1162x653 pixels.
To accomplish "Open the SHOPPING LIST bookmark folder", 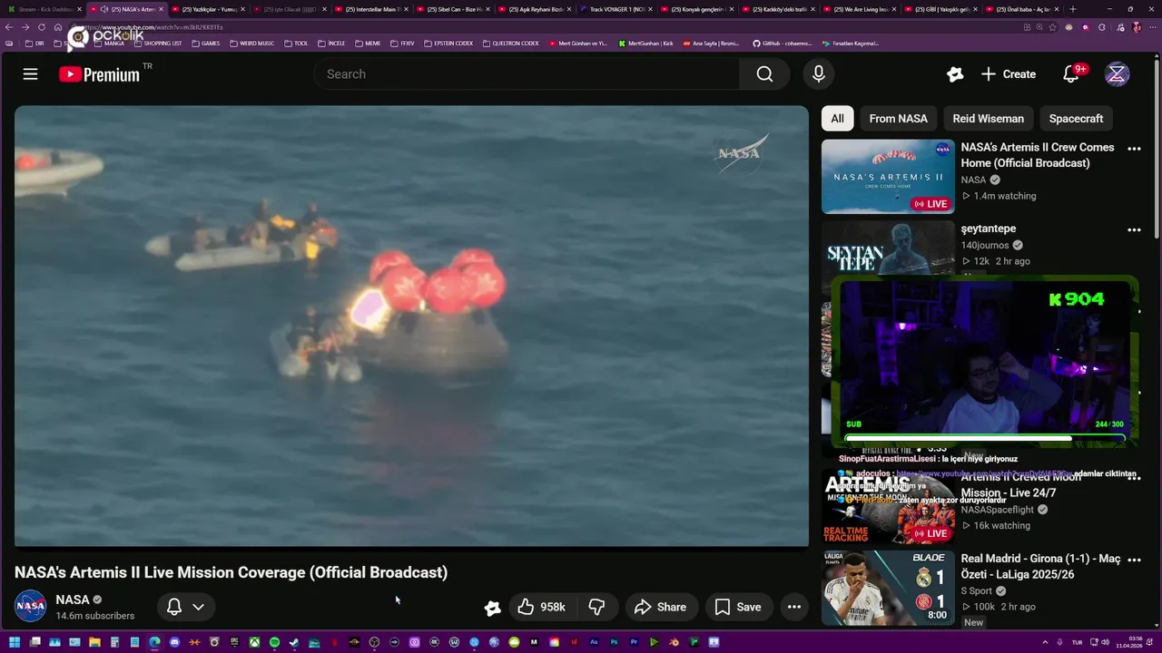I will click(157, 44).
